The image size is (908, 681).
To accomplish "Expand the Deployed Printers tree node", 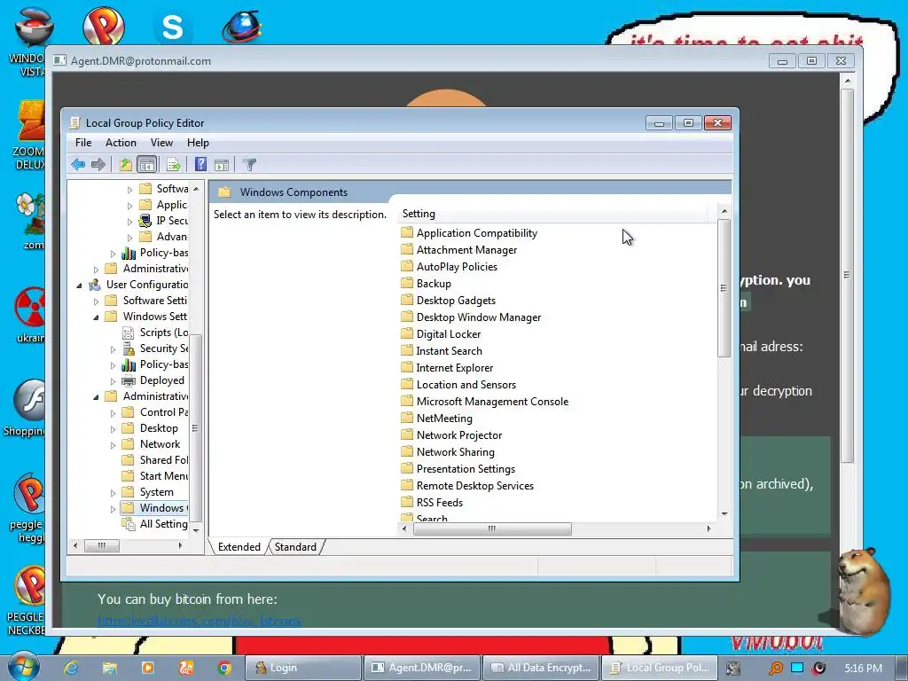I will point(113,381).
